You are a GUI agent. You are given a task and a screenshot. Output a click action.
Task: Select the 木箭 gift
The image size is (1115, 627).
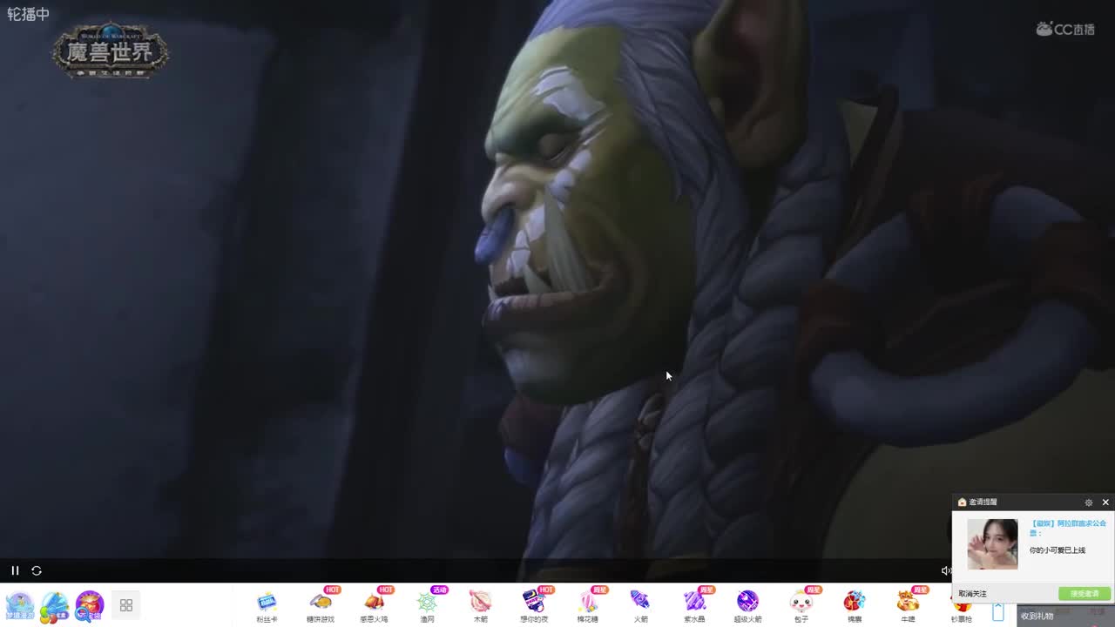pos(480,606)
